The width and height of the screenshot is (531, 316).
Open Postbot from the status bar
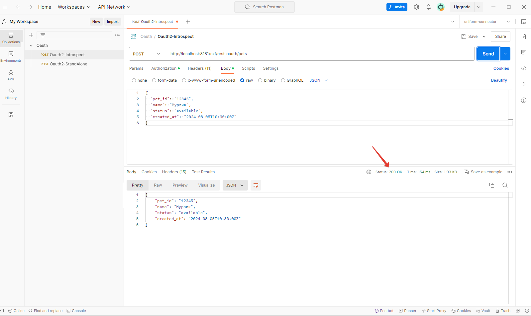pos(384,311)
